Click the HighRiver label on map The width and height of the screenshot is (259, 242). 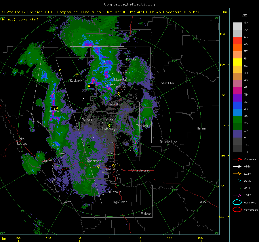click(119, 202)
